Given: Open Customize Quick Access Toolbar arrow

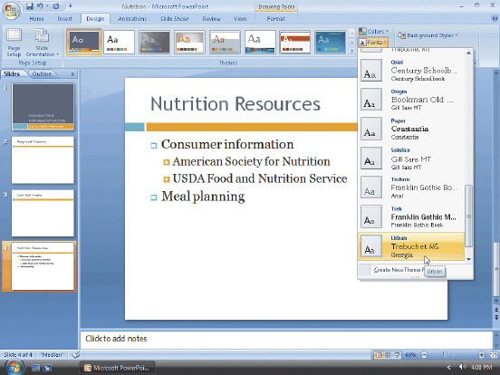Looking at the screenshot, I should tap(70, 6).
